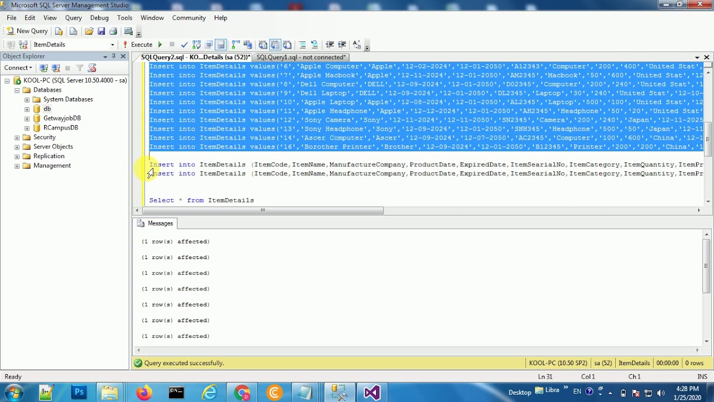This screenshot has width=714, height=402.
Task: Toggle Include Actual Execution Plan
Action: tap(235, 45)
